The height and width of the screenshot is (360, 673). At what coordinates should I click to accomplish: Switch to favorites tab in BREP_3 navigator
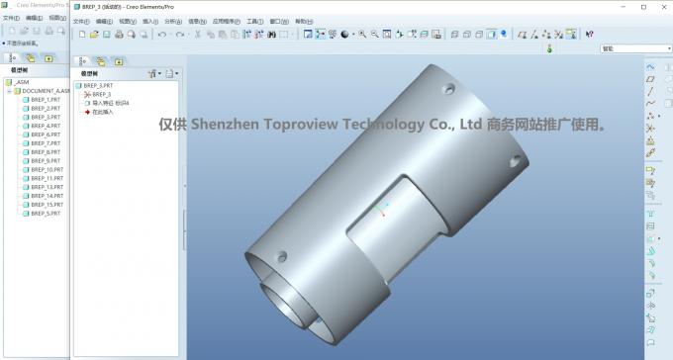click(119, 61)
